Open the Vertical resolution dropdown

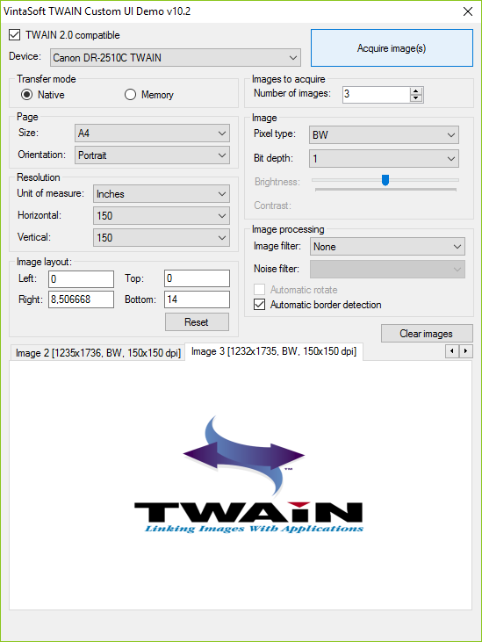pyautogui.click(x=162, y=237)
